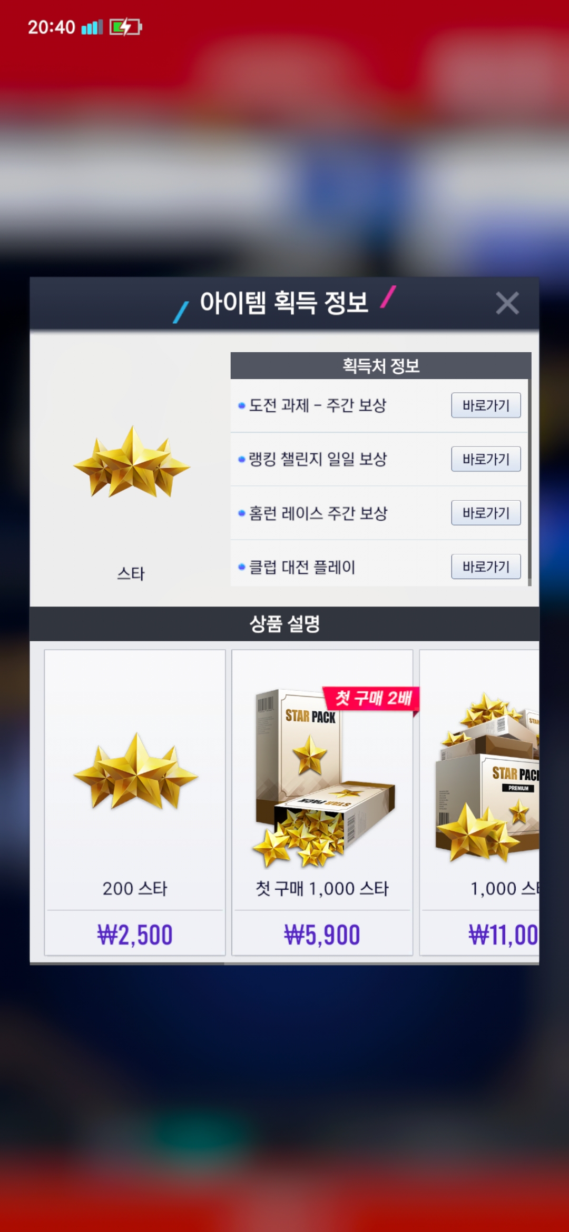Select the large gold 스타 item icon
Screen dimensions: 569x1232
(132, 462)
